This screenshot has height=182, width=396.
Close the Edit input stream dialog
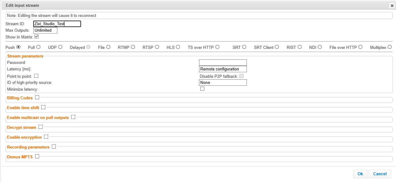click(x=393, y=6)
